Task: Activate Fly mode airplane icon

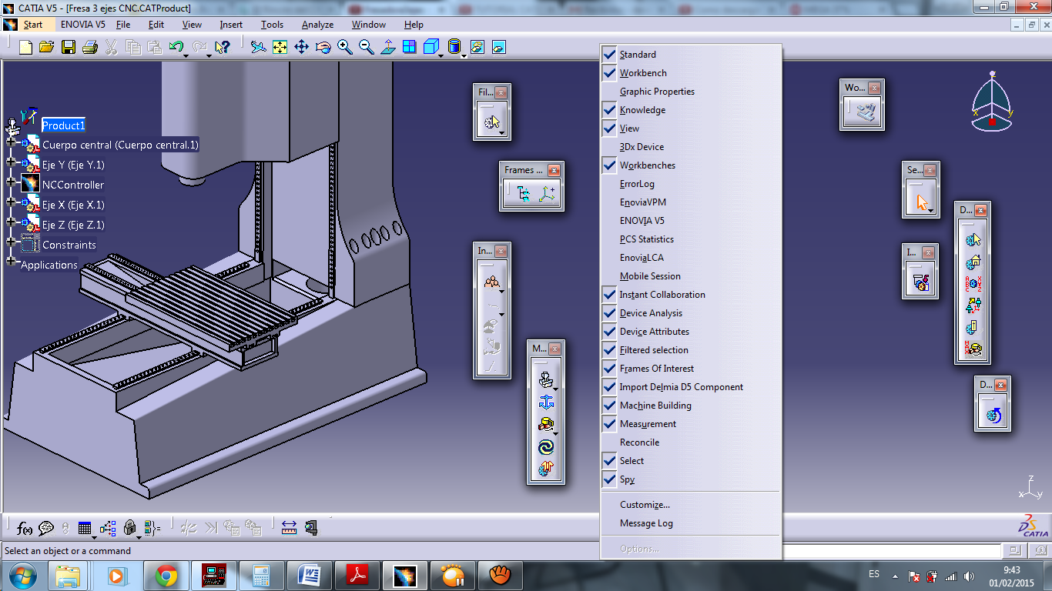Action: pyautogui.click(x=259, y=47)
